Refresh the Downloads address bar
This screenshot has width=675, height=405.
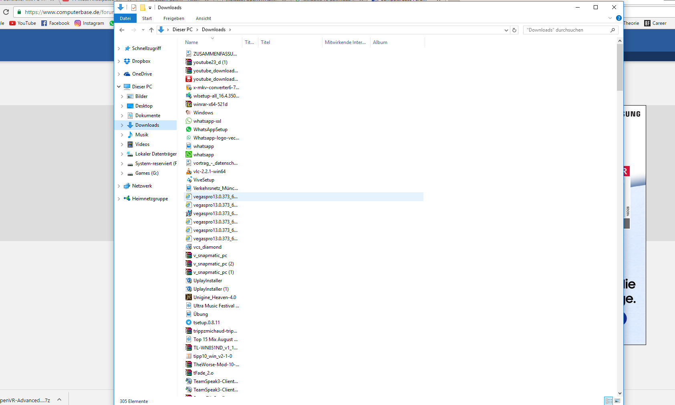point(514,30)
